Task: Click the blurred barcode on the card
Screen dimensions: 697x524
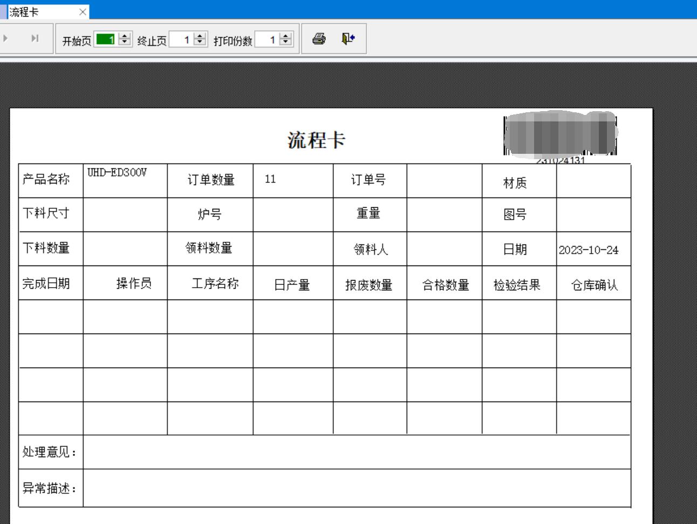Action: tap(560, 134)
